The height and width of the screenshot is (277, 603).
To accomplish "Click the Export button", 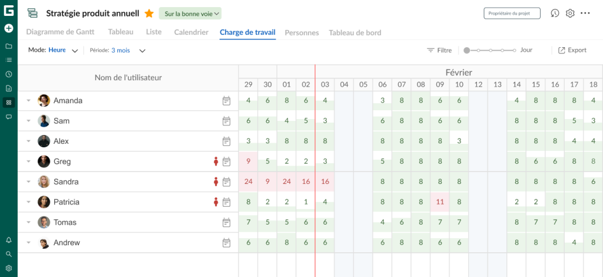I will [x=572, y=50].
